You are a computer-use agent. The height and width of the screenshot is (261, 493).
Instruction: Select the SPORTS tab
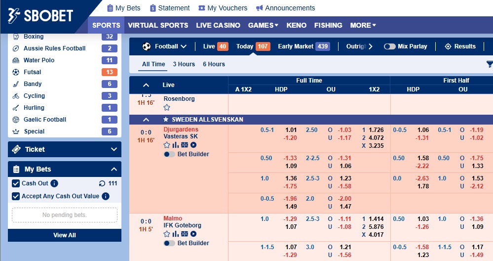[x=106, y=25]
